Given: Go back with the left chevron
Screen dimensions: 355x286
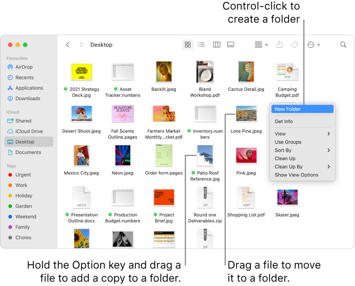Looking at the screenshot, I should coord(68,45).
